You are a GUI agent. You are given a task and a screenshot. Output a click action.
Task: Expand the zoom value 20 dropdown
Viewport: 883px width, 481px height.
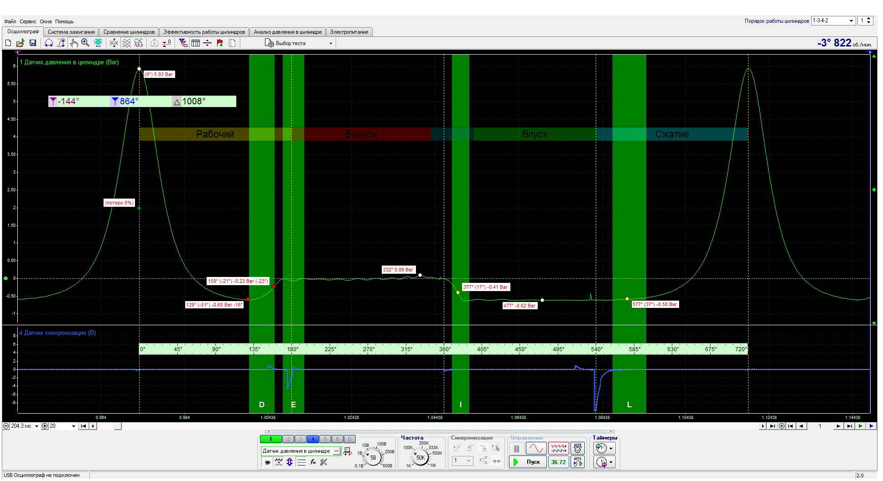point(73,426)
